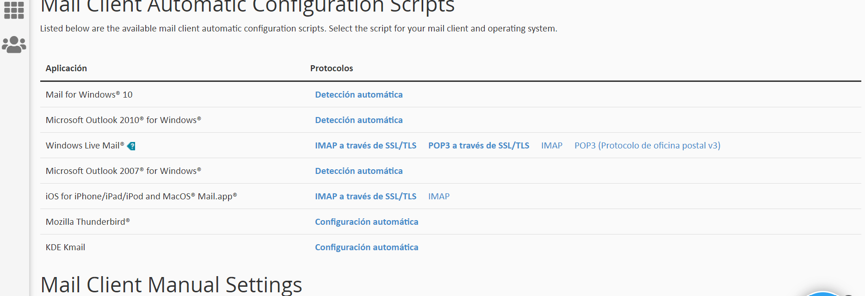Click Detección automática for Mail for Windows 10
The height and width of the screenshot is (296, 865).
pos(358,94)
